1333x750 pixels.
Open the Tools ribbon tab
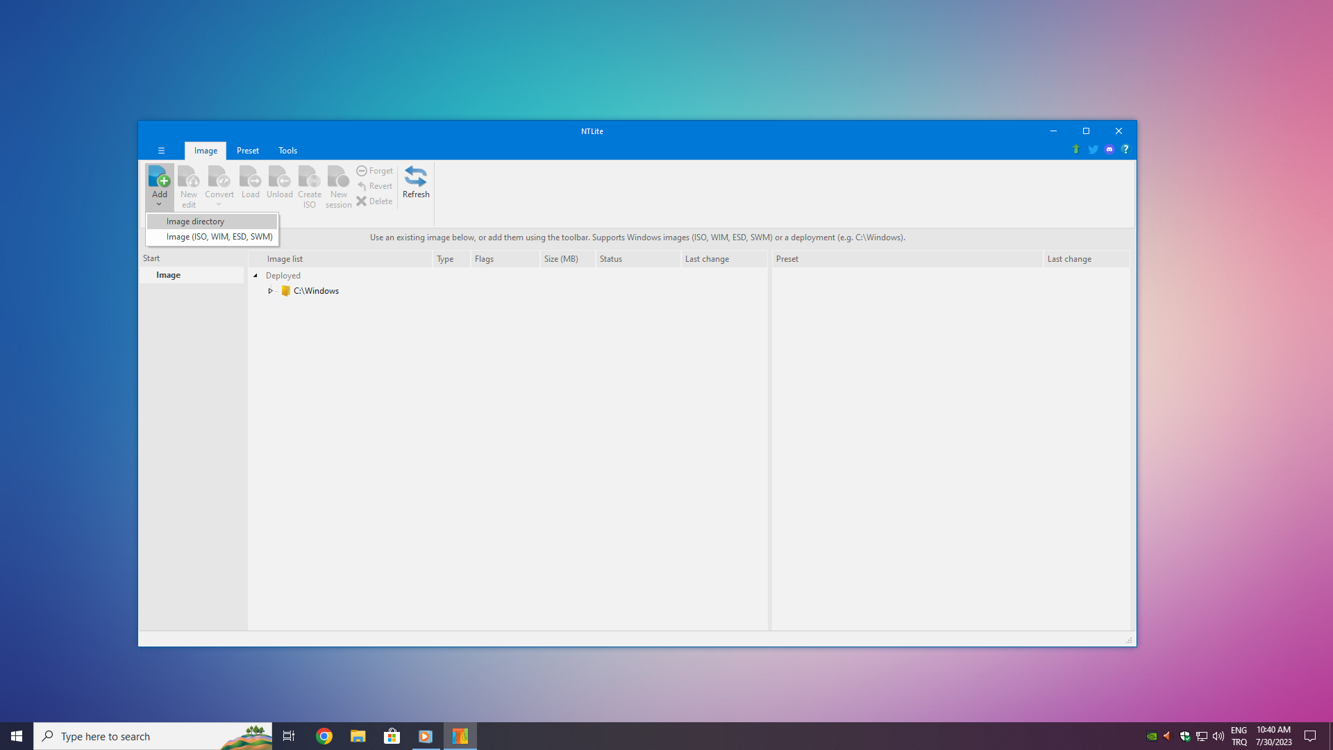click(x=287, y=151)
